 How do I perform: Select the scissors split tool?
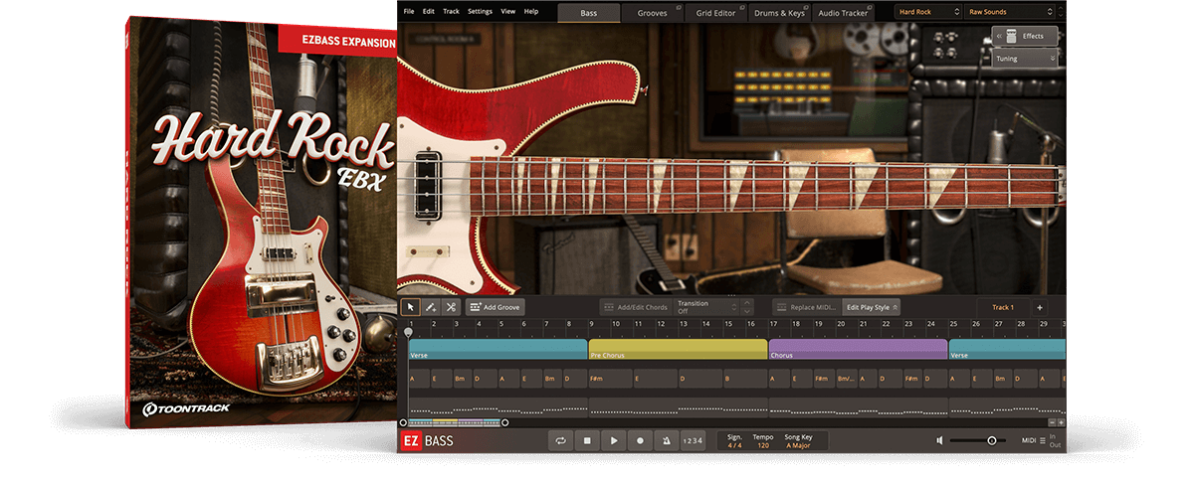[x=450, y=308]
